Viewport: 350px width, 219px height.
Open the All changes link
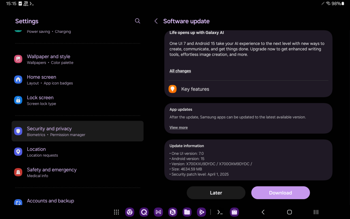click(180, 71)
